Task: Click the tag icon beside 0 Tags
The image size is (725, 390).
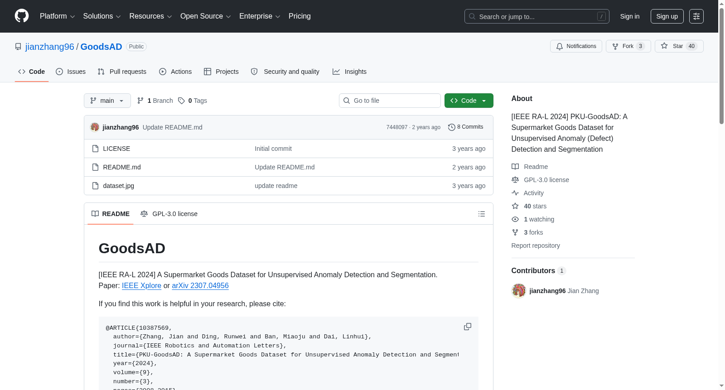Action: [x=181, y=101]
